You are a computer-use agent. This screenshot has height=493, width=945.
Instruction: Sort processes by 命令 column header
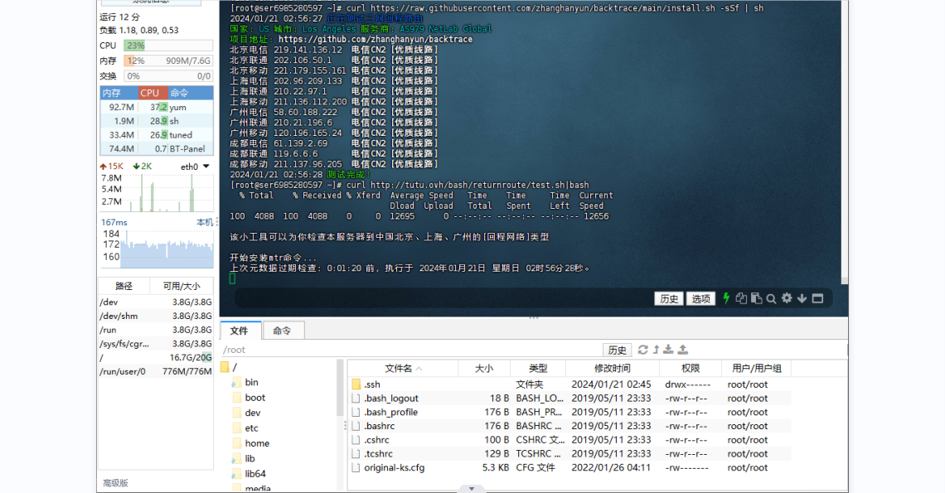(191, 93)
